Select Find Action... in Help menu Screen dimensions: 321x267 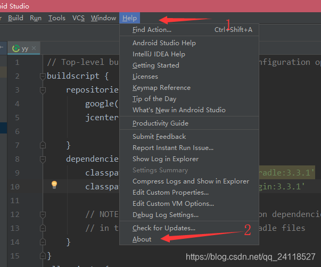tap(189, 30)
